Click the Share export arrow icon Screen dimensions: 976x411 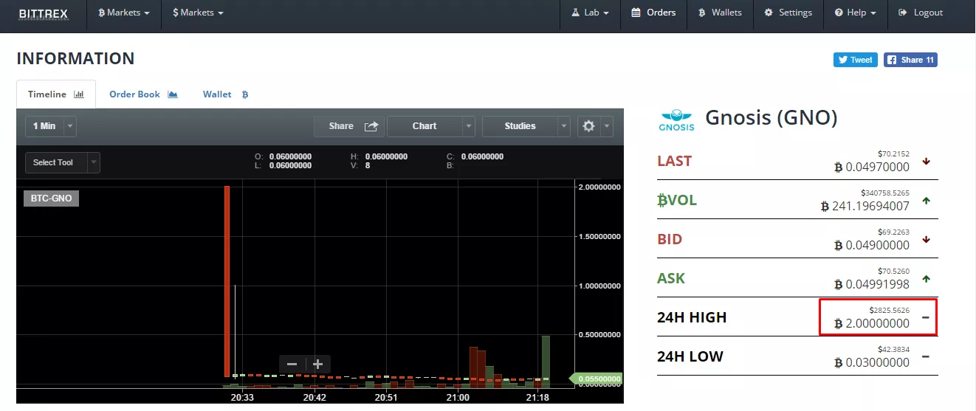click(x=371, y=126)
